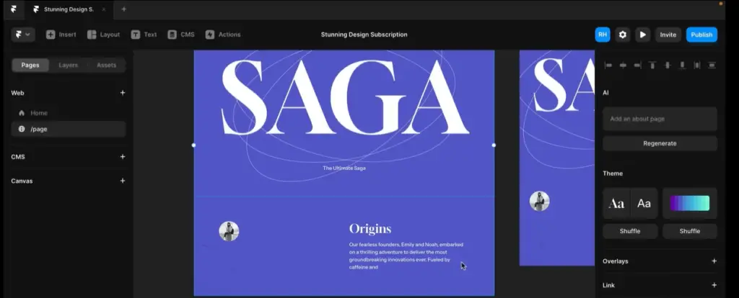Viewport: 739px width, 298px height.
Task: Open the Layout tool in toolbar
Action: (x=104, y=35)
